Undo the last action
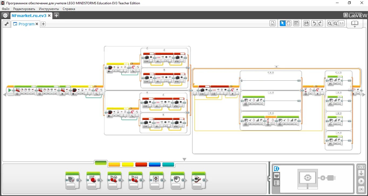368x196 pixels. pos(314,23)
